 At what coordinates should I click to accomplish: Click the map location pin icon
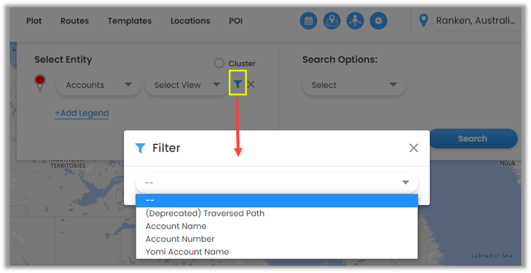pos(332,21)
